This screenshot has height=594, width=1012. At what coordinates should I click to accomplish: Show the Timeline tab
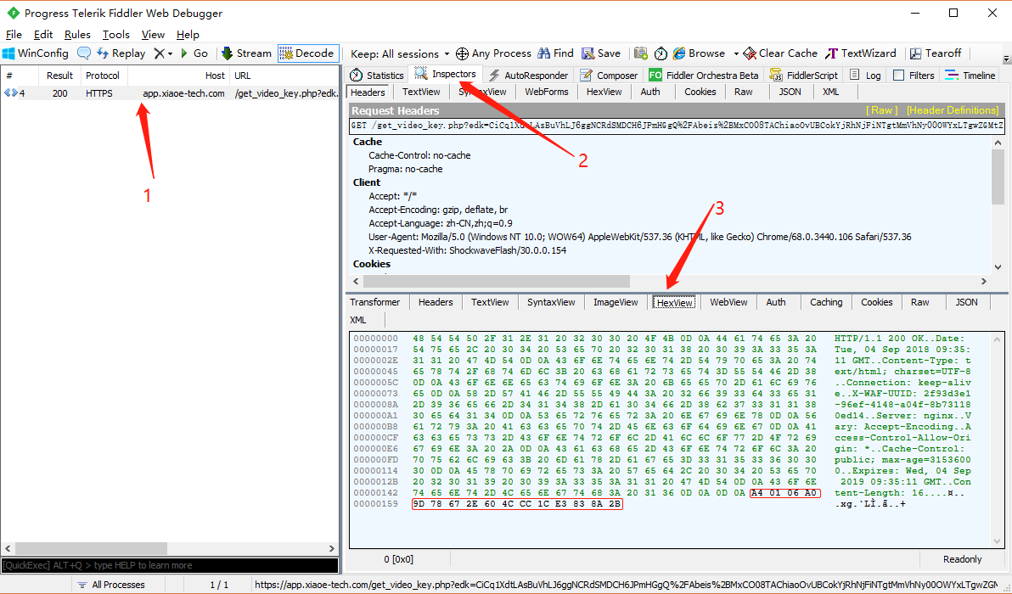click(x=970, y=76)
